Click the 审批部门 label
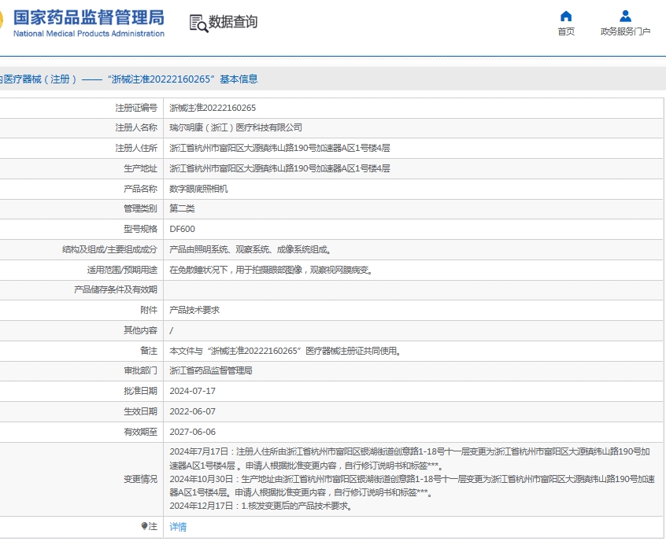This screenshot has height=545, width=666. pos(140,370)
